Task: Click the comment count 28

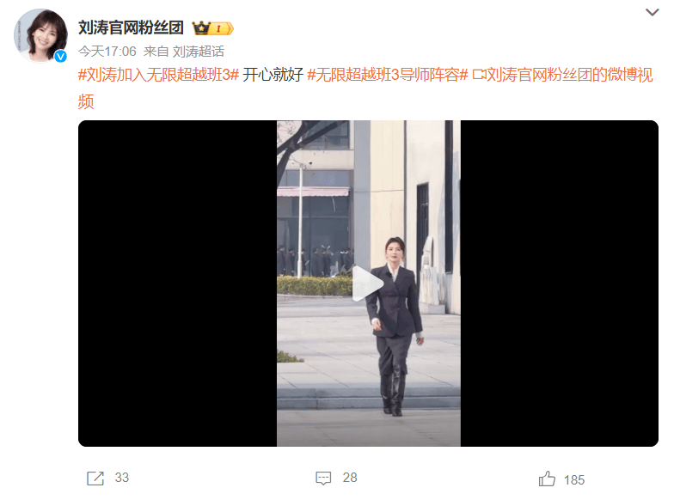Action: 349,478
